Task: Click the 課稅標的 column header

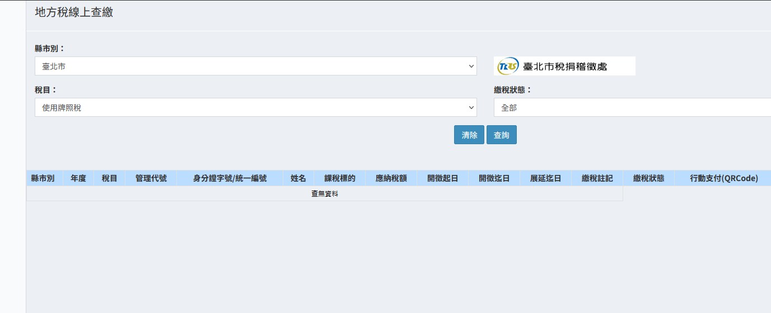Action: coord(340,178)
